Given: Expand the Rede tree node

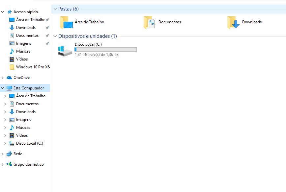Looking at the screenshot, I should pyautogui.click(x=3, y=154).
